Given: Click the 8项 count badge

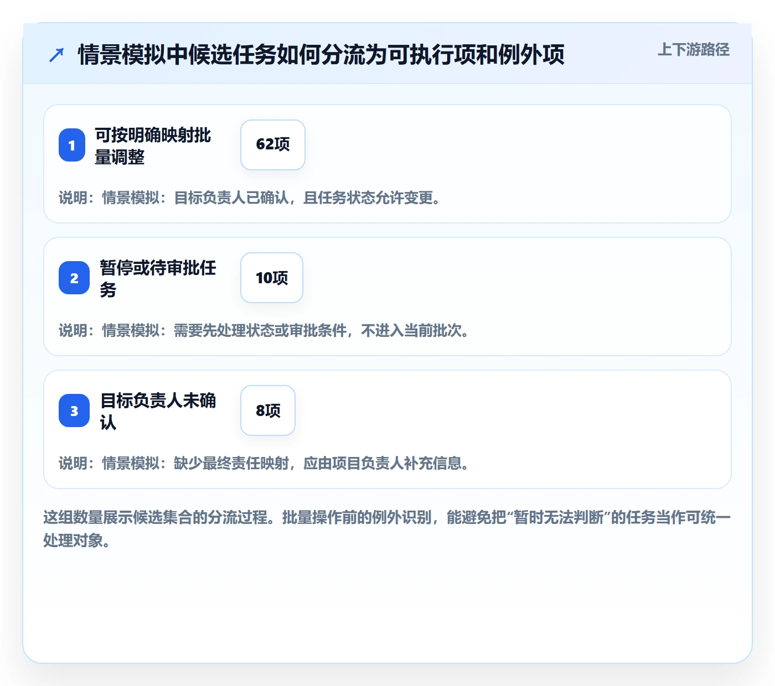Looking at the screenshot, I should point(268,410).
